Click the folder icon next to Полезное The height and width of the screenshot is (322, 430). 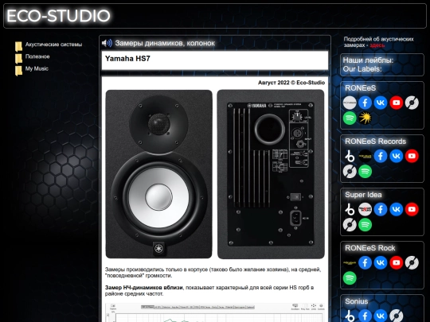(18, 59)
